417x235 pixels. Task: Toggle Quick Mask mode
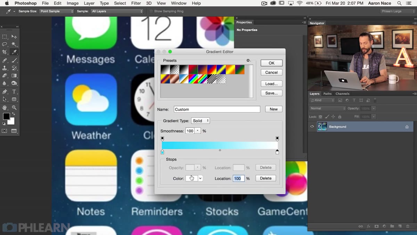[5, 131]
